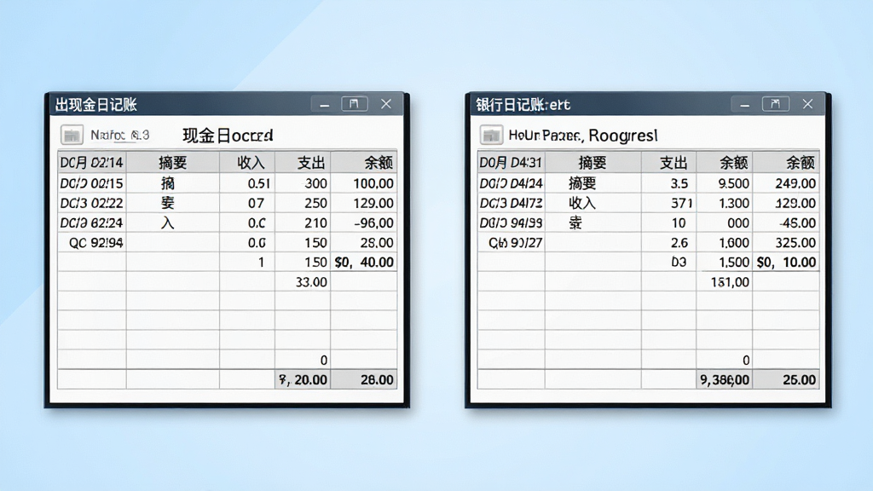Click the '-96,00' balance cell
Image resolution: width=873 pixels, height=491 pixels.
click(x=364, y=222)
